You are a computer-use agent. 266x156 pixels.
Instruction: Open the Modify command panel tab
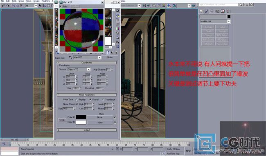click(206, 11)
